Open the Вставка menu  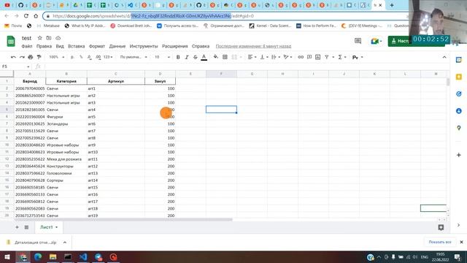[x=76, y=46]
